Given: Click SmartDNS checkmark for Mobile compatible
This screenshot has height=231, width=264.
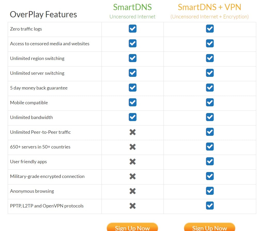Looking at the screenshot, I should 133,102.
